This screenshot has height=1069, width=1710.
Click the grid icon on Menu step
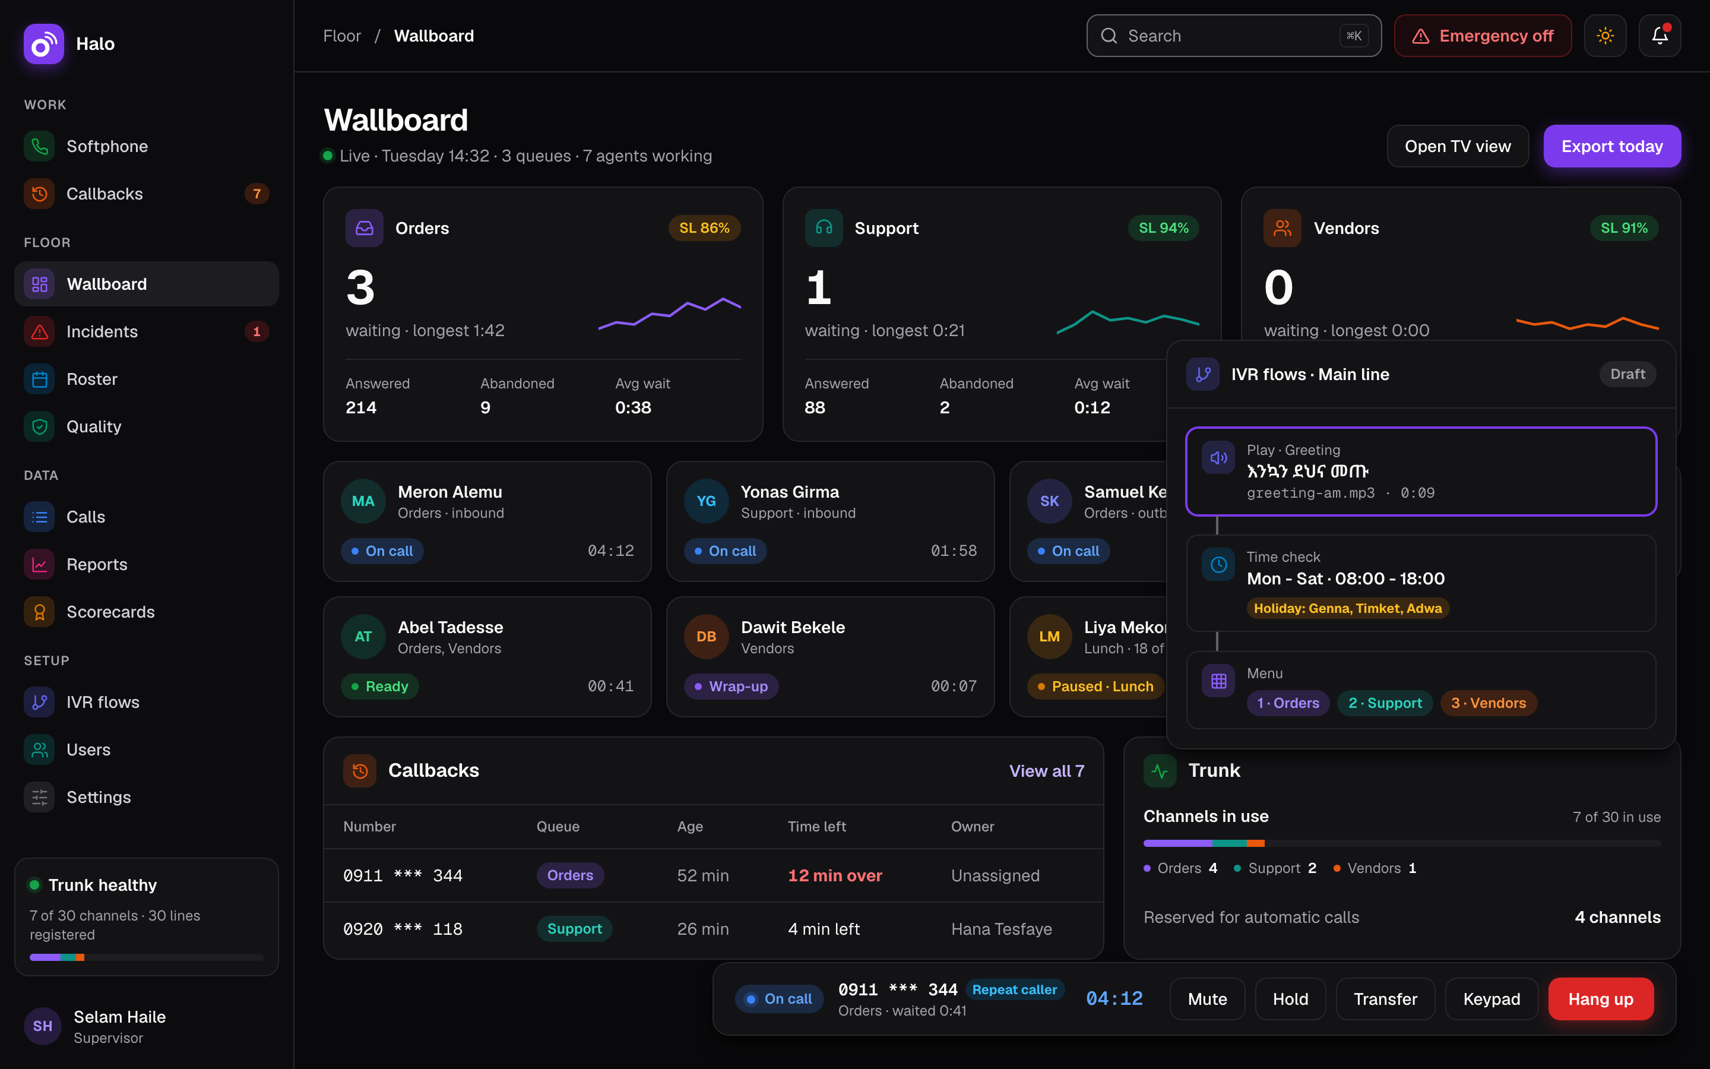(x=1219, y=681)
